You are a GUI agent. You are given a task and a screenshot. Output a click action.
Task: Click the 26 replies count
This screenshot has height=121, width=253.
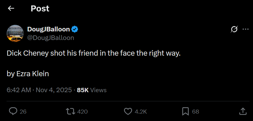pyautogui.click(x=23, y=112)
